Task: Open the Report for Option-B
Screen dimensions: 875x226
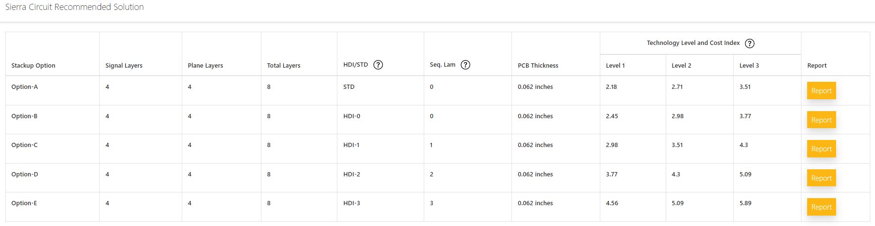Action: [821, 120]
